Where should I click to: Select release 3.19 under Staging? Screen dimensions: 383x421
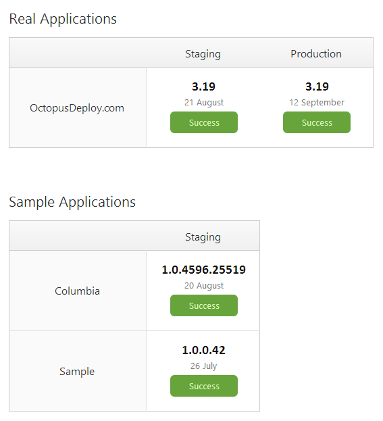click(x=203, y=86)
